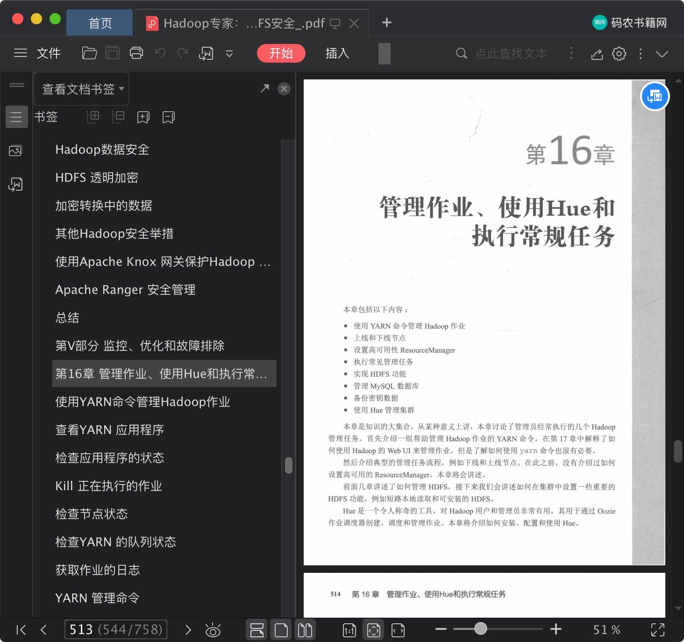
Task: Open settings gear icon
Action: pyautogui.click(x=619, y=54)
